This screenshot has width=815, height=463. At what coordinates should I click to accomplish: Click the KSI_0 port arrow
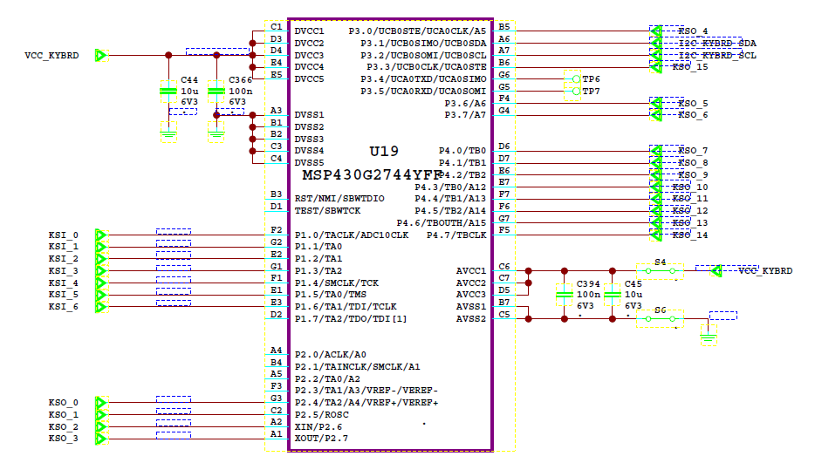point(101,235)
